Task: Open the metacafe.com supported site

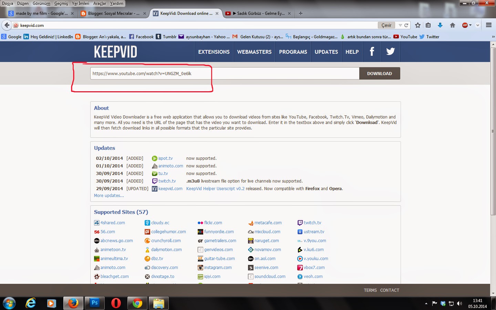Action: [268, 223]
